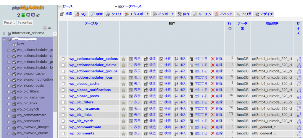Open the エクスポート export tab

point(137,14)
